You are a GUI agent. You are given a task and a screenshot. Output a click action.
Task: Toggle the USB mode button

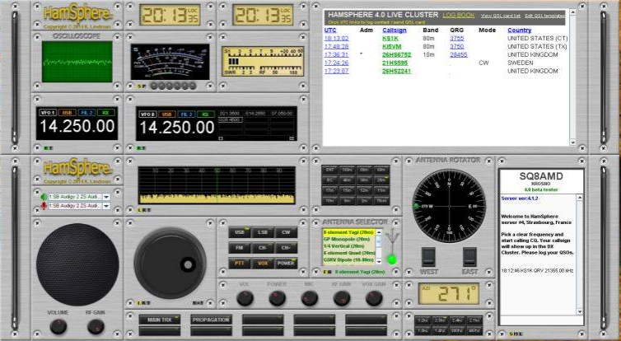pyautogui.click(x=239, y=232)
